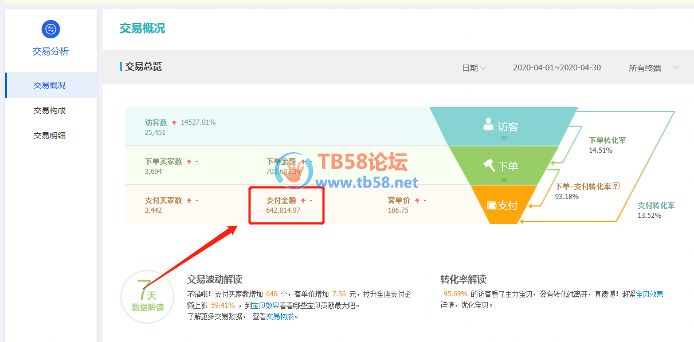Expand the 所有终端 terminal selector
Screen dimensions: 694x342
click(653, 68)
